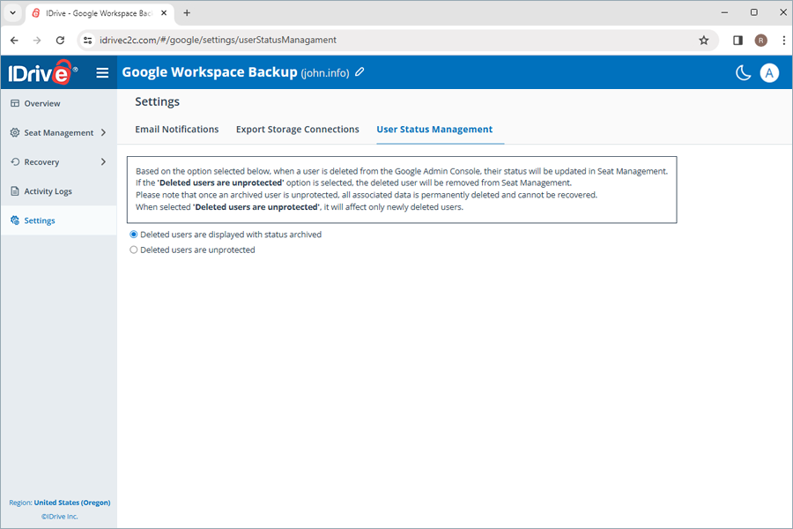Open the browser options menu
The height and width of the screenshot is (529, 793).
pyautogui.click(x=784, y=40)
